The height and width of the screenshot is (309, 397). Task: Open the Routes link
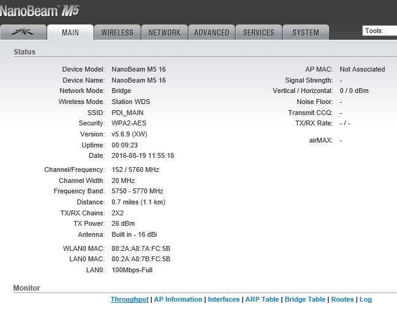click(x=343, y=299)
